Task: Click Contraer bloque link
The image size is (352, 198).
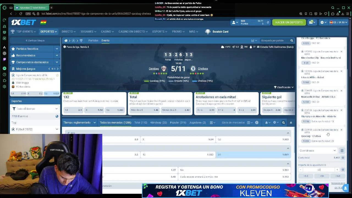Action: point(35,40)
